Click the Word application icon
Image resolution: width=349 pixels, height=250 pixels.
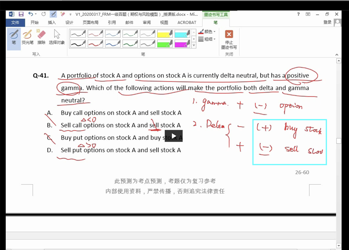pyautogui.click(x=11, y=14)
